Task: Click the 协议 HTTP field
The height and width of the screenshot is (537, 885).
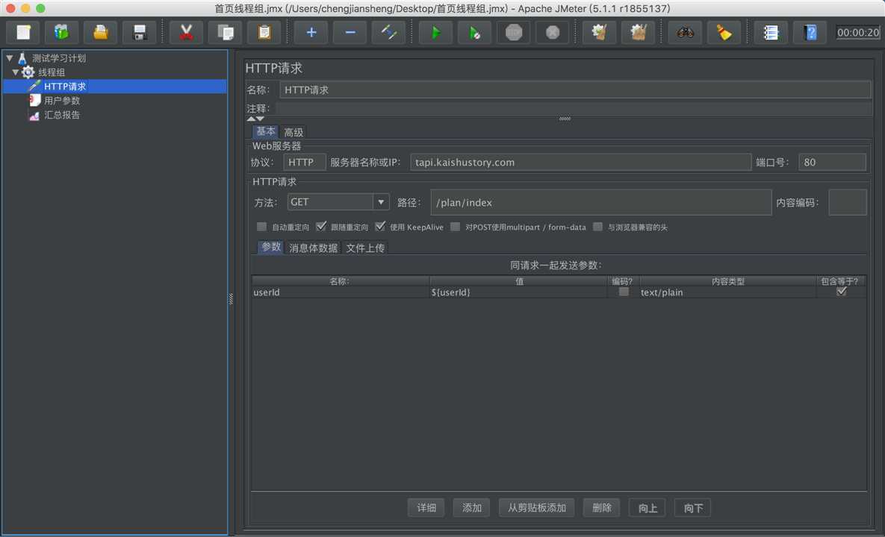Action: pyautogui.click(x=304, y=163)
